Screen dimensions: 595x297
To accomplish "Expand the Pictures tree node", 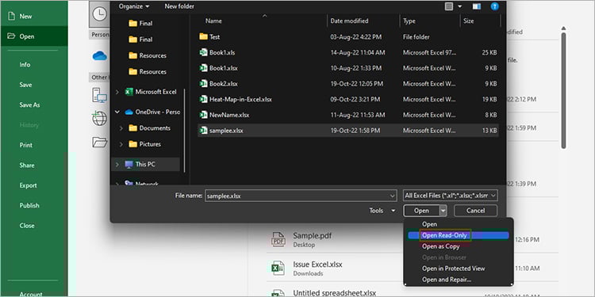I will tap(121, 144).
